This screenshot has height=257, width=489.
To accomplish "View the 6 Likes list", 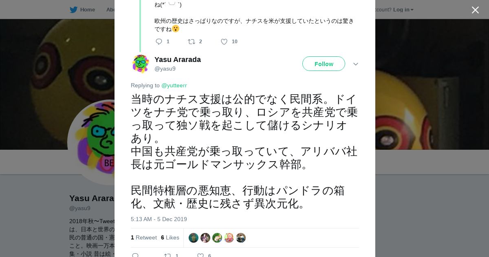I will 170,237.
